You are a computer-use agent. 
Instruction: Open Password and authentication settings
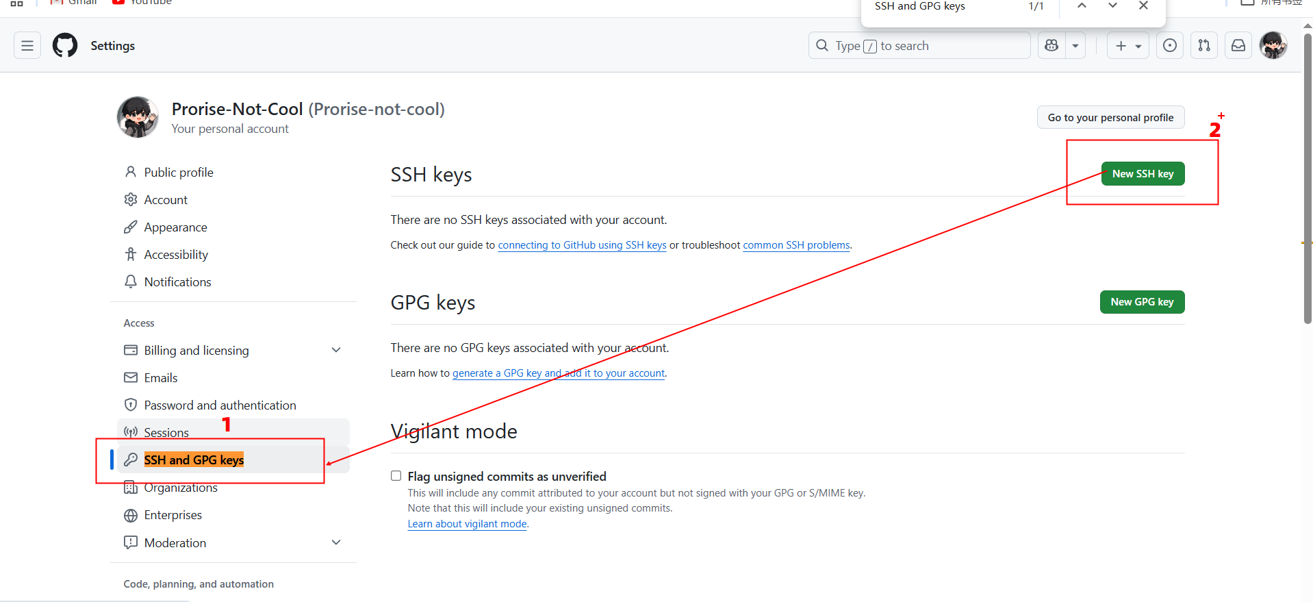tap(220, 405)
